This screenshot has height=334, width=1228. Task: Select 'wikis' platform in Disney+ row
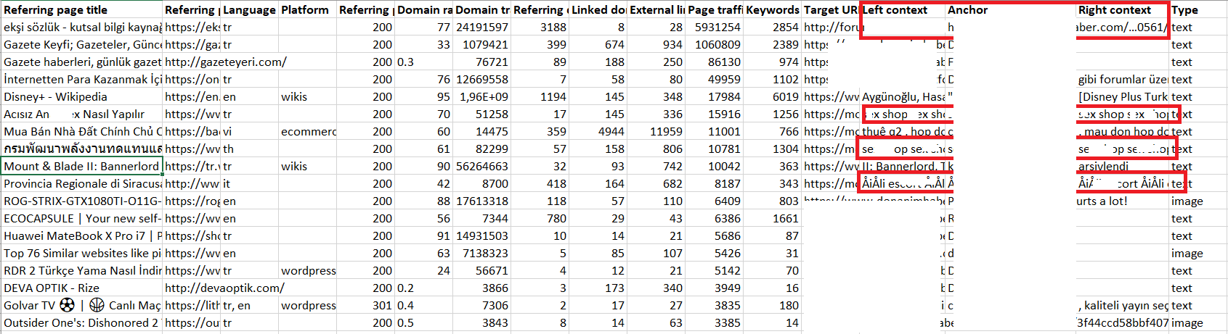point(307,96)
